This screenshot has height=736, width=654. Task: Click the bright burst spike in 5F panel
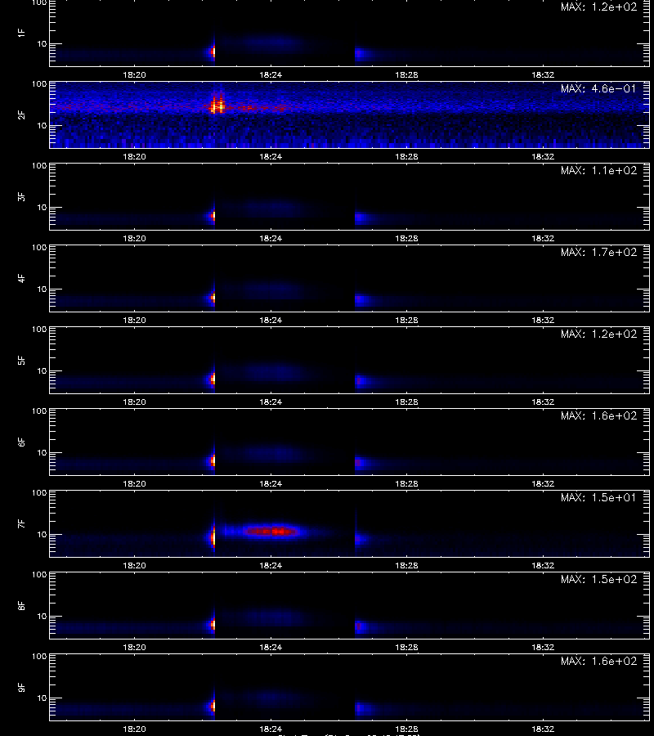point(213,379)
